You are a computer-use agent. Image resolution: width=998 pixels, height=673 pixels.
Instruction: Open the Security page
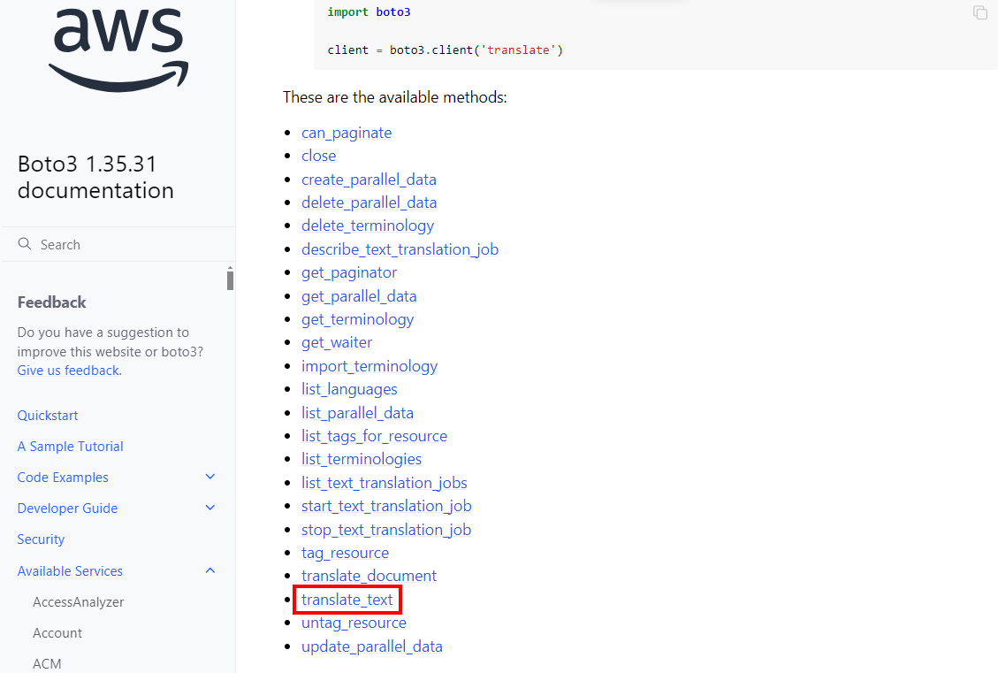point(41,539)
